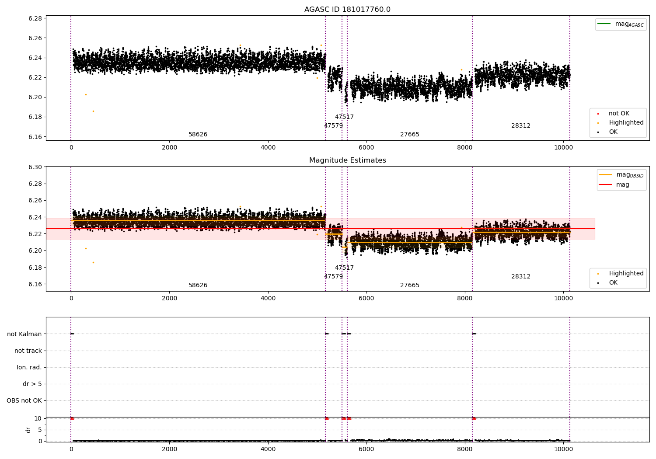Click the not track axis label
Screen dimensions: 656x459
[28, 351]
